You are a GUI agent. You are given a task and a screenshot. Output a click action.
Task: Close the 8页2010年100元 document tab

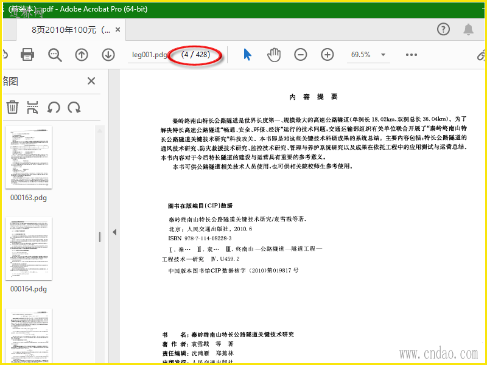(117, 30)
